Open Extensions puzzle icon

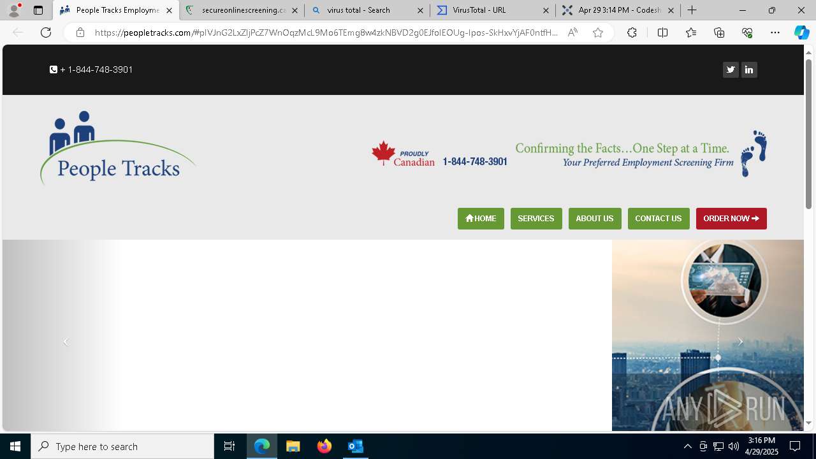tap(632, 33)
